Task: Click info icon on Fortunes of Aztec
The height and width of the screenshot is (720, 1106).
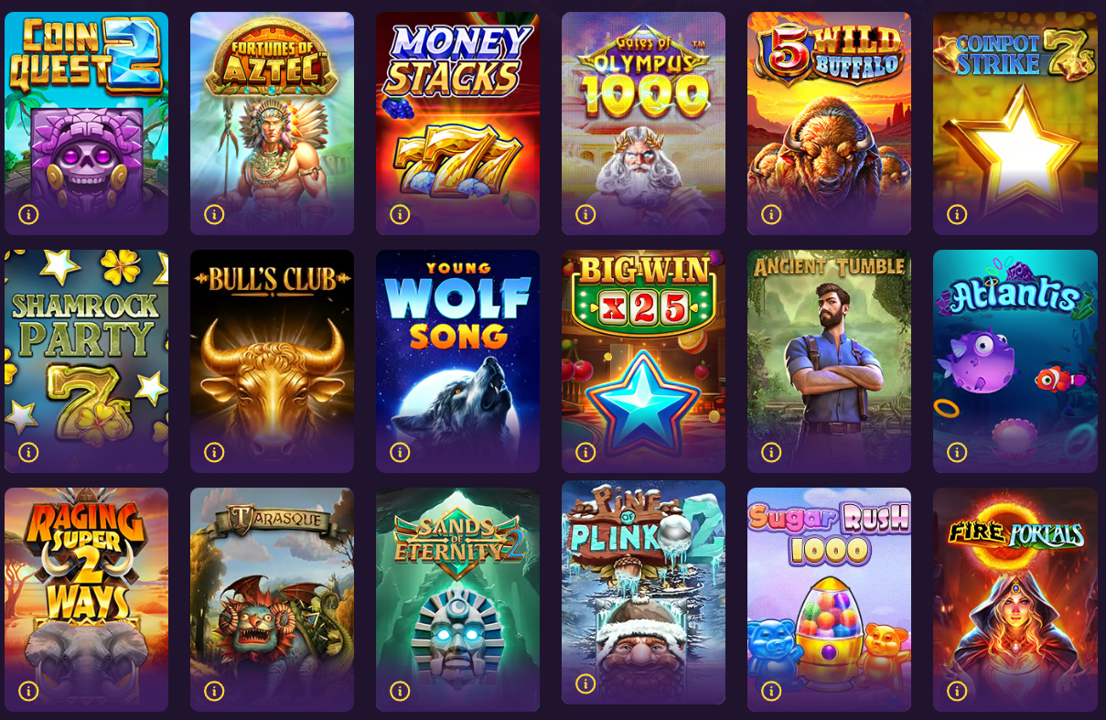Action: pos(214,214)
